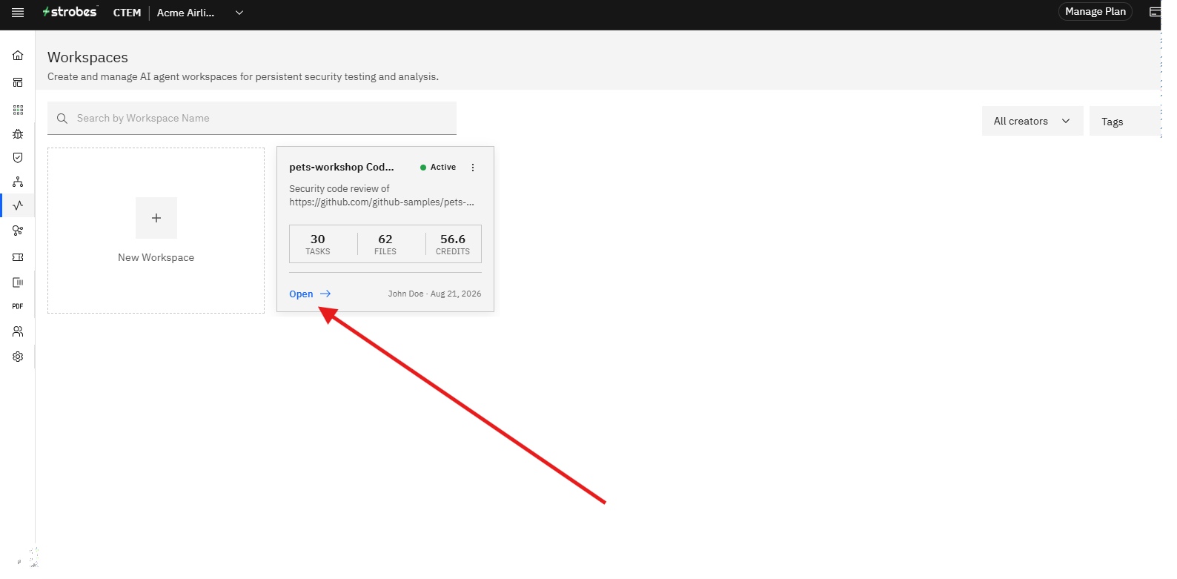Image resolution: width=1177 pixels, height=579 pixels.
Task: Select the activity pulse sidebar icon
Action: coord(18,205)
